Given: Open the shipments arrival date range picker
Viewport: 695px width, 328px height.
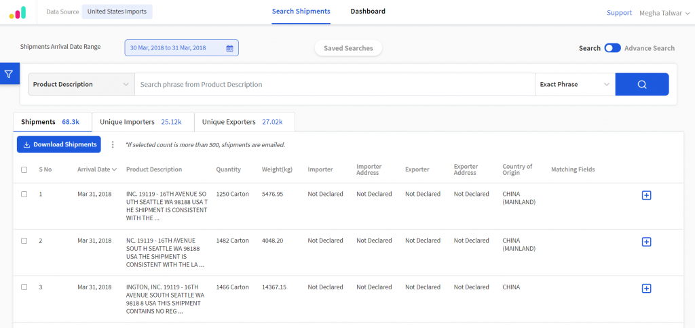Looking at the screenshot, I should point(182,48).
